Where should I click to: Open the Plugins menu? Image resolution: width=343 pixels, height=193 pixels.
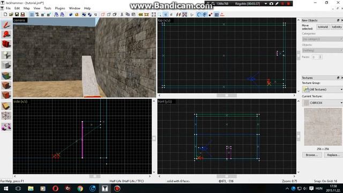pyautogui.click(x=60, y=8)
